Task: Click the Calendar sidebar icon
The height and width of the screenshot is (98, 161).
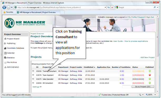Action: click(5, 53)
